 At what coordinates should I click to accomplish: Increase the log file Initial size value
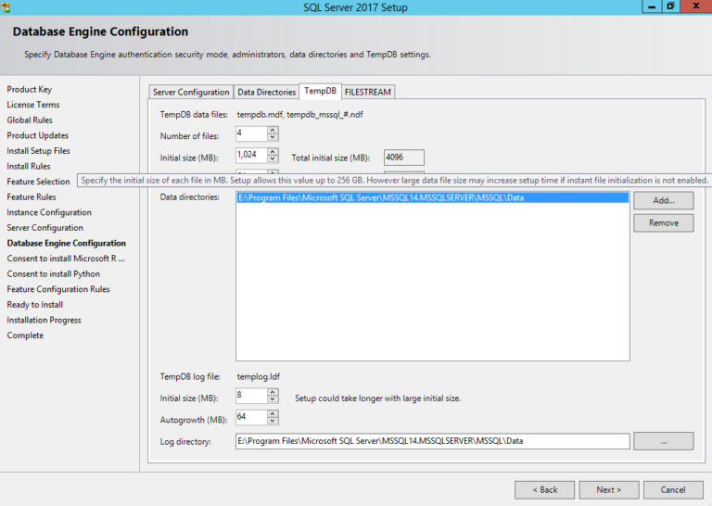(x=273, y=393)
